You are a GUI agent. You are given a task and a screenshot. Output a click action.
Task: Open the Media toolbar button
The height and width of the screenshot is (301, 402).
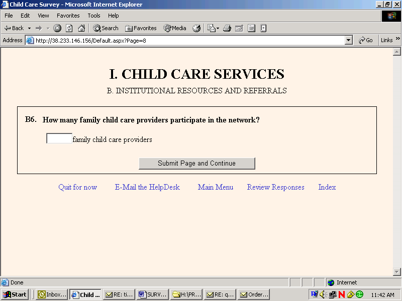[x=174, y=28]
